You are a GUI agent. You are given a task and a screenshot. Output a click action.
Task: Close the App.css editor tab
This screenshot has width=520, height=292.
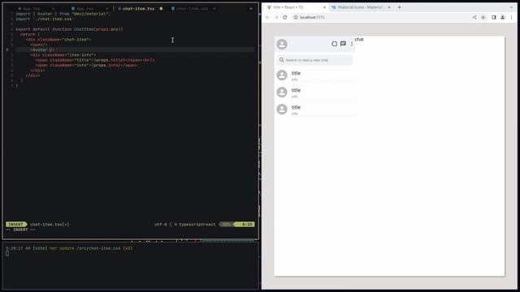click(x=106, y=9)
